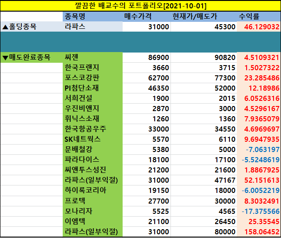
Task: Select the buy price 46350
Action: coord(147,88)
